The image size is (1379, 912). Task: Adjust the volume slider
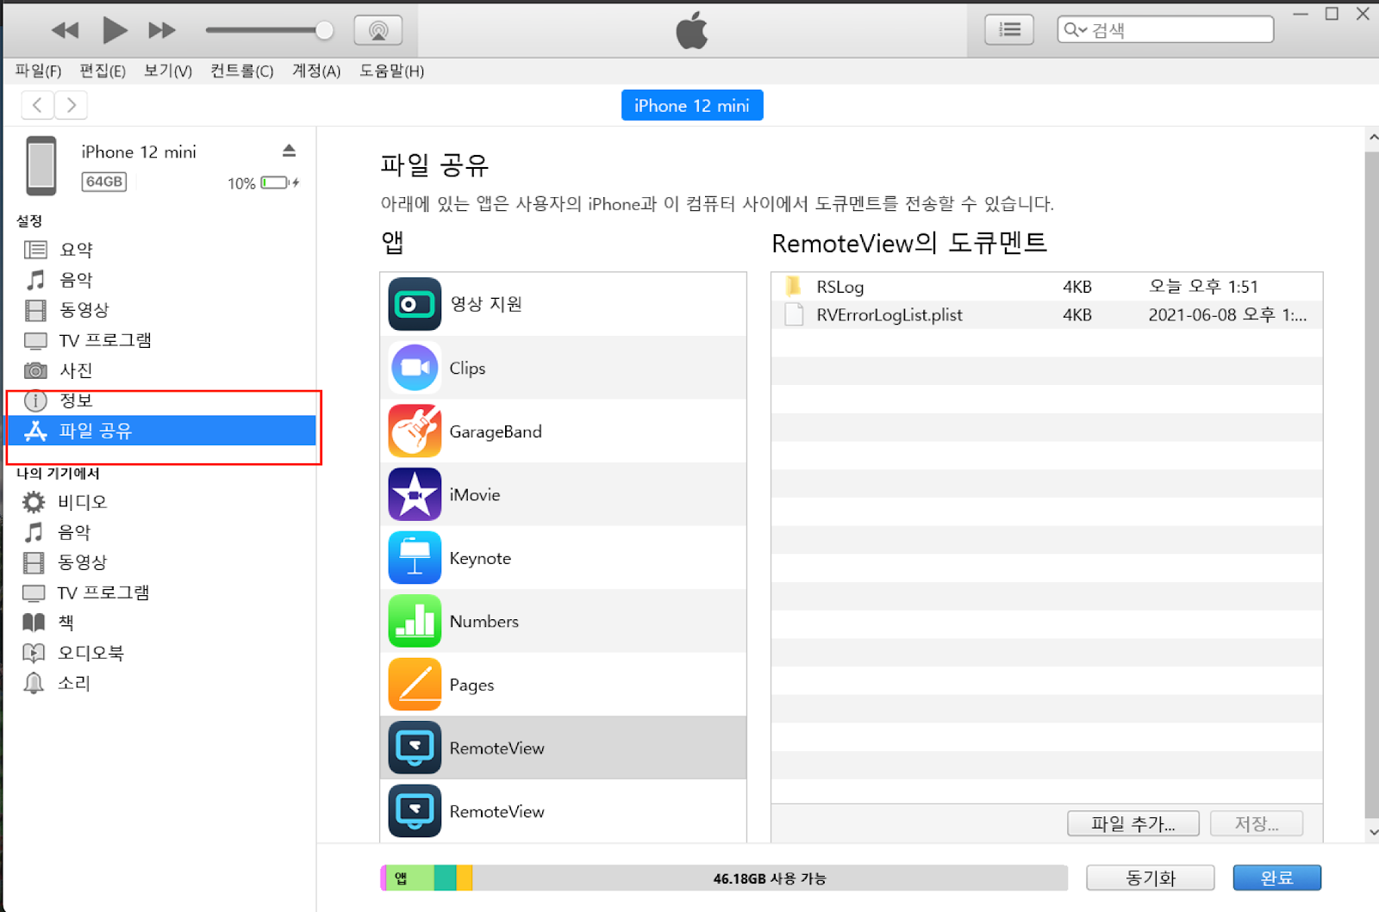click(x=324, y=30)
